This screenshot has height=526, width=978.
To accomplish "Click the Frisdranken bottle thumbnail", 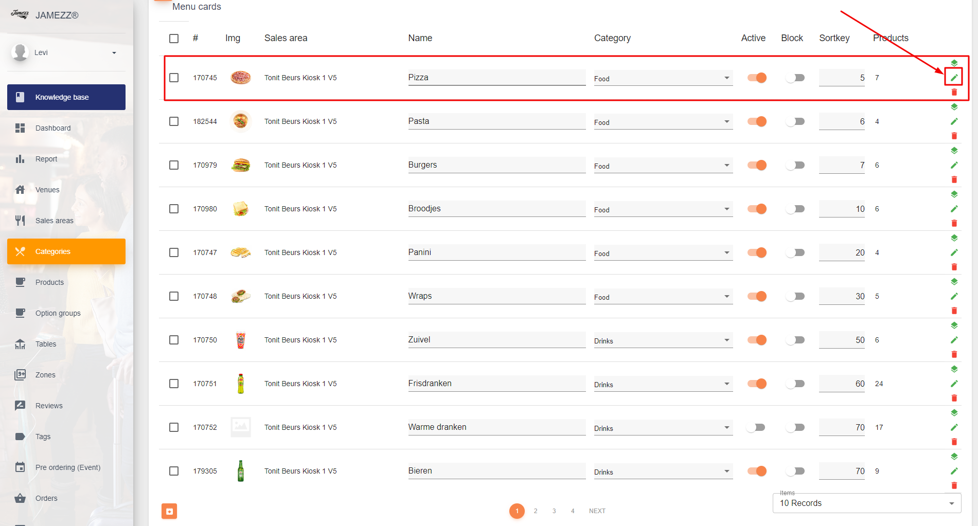I will pos(240,384).
